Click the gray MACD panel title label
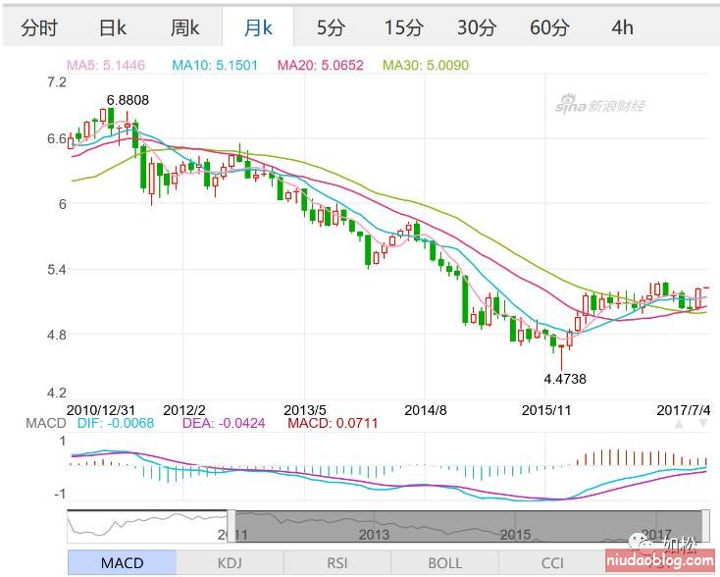Screen dimensions: 720x577 [46, 423]
